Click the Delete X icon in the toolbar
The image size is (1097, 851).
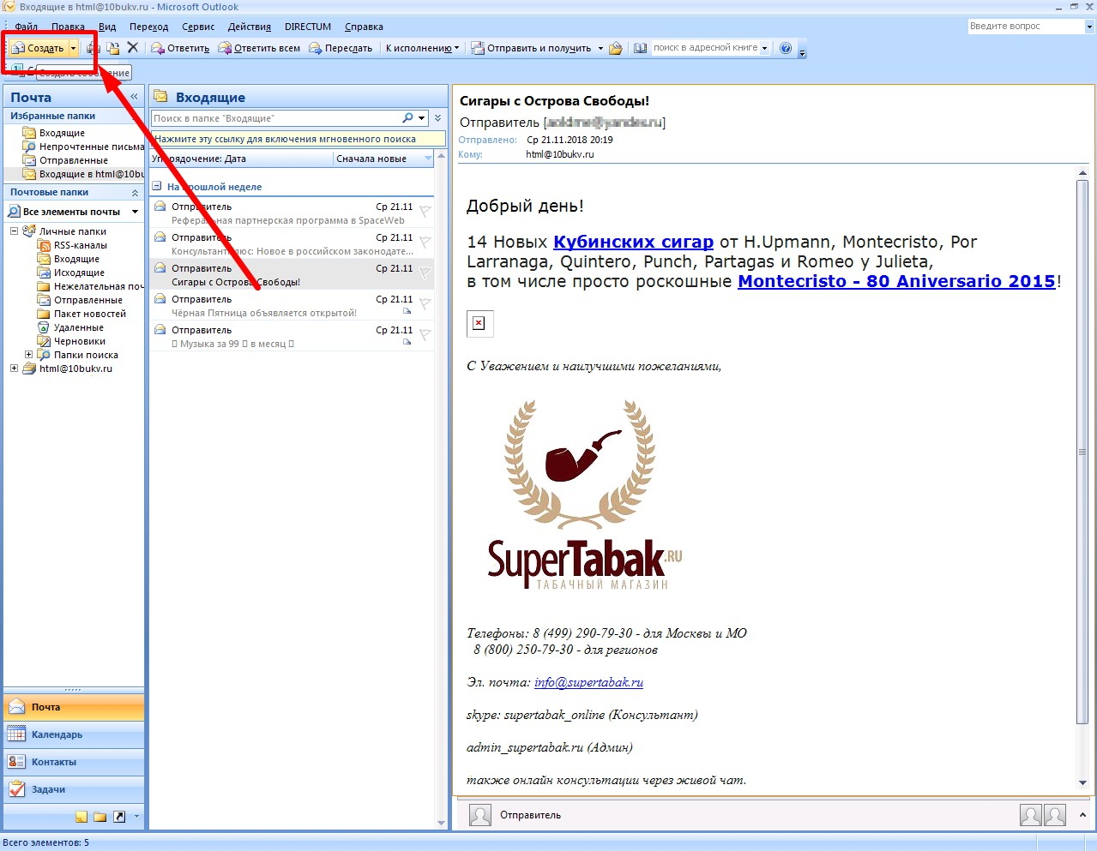coord(133,48)
